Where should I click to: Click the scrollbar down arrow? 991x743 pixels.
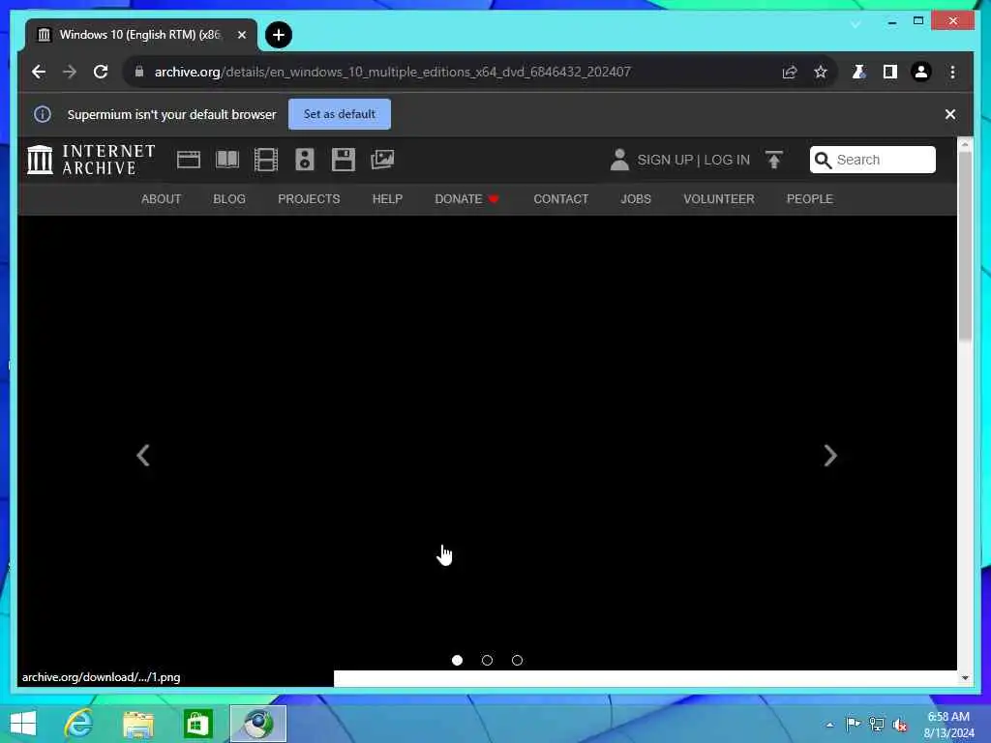[965, 678]
